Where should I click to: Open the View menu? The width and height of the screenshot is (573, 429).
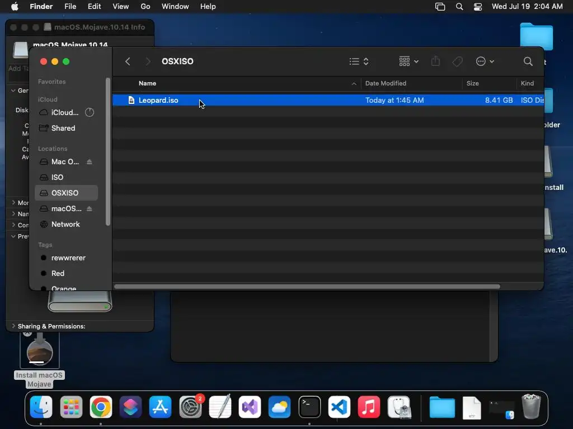[x=121, y=7]
